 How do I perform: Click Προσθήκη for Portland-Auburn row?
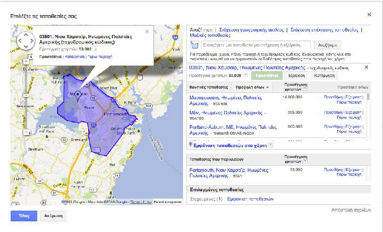click(x=333, y=127)
